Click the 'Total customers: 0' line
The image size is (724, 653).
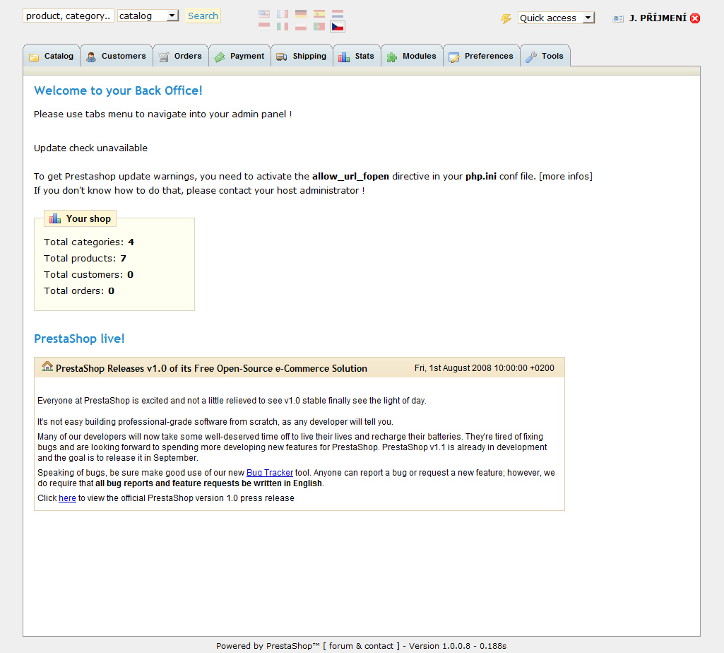[x=89, y=274]
